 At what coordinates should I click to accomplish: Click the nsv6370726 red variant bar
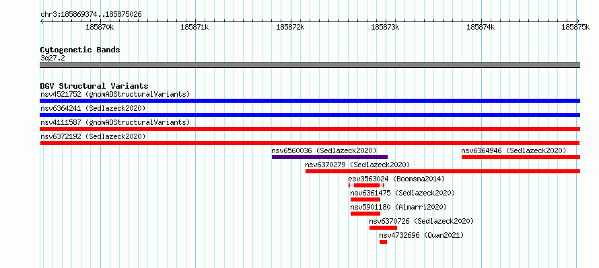383,228
